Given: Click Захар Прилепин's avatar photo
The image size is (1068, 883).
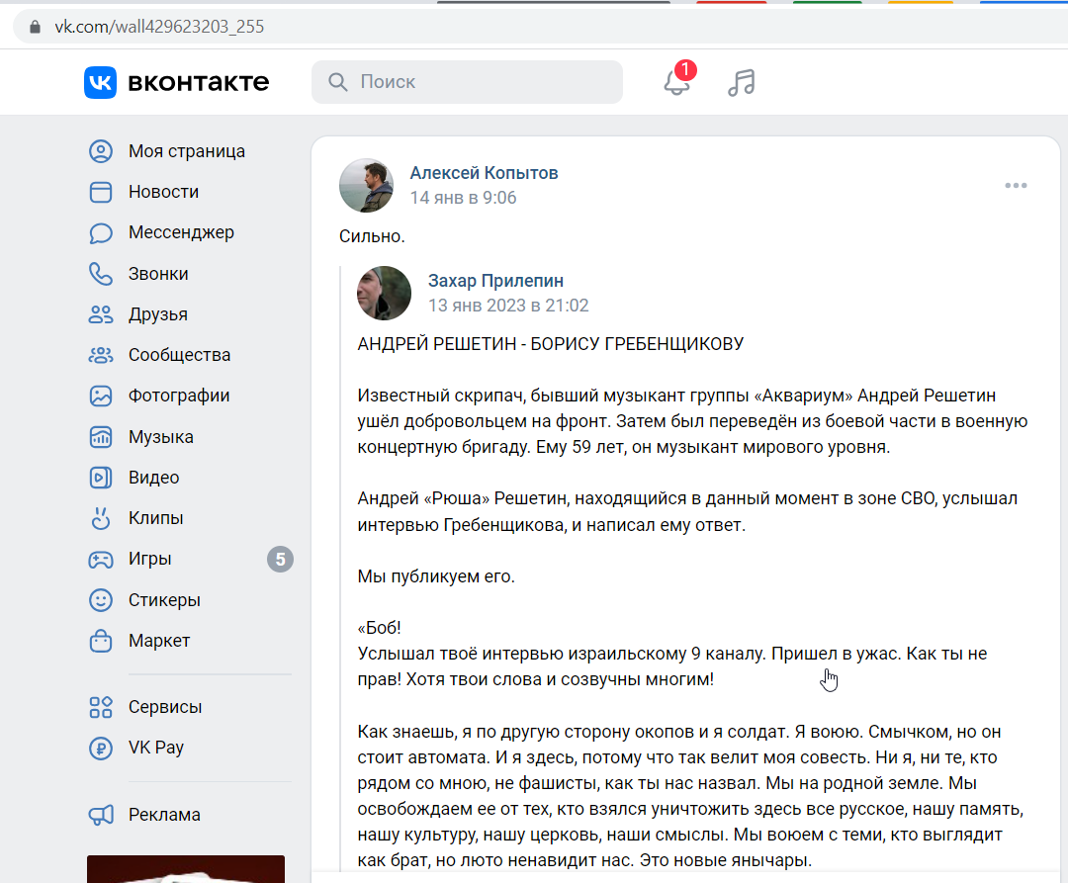Looking at the screenshot, I should click(x=384, y=294).
